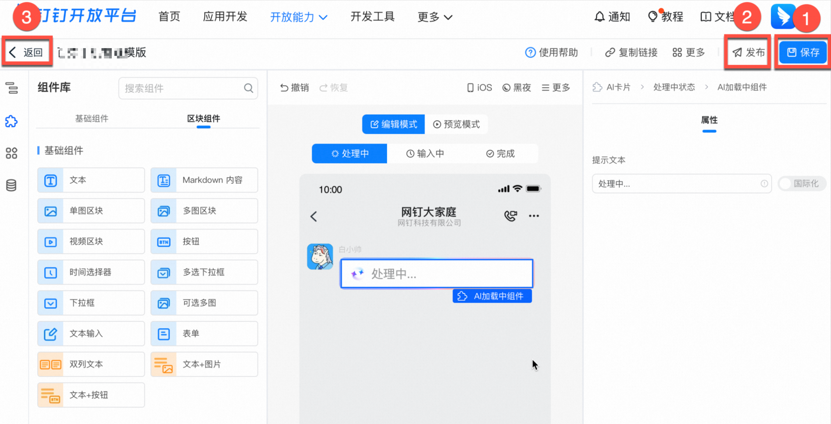
Task: Switch device preview to iOS
Action: 479,87
